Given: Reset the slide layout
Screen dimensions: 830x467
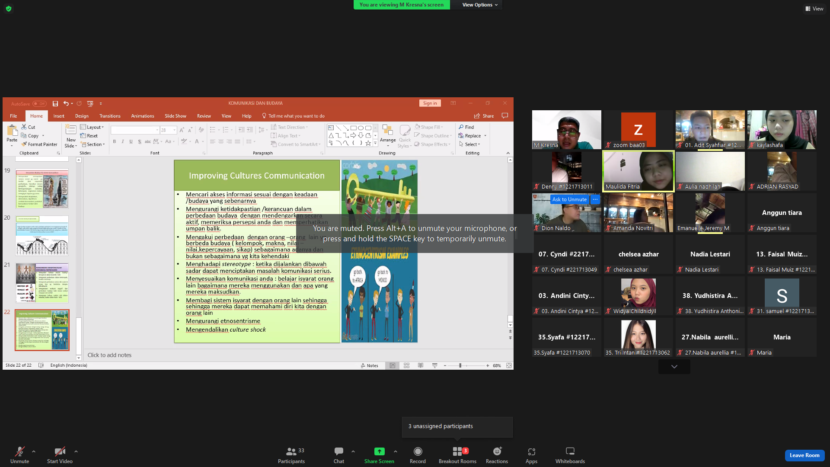Looking at the screenshot, I should (89, 136).
